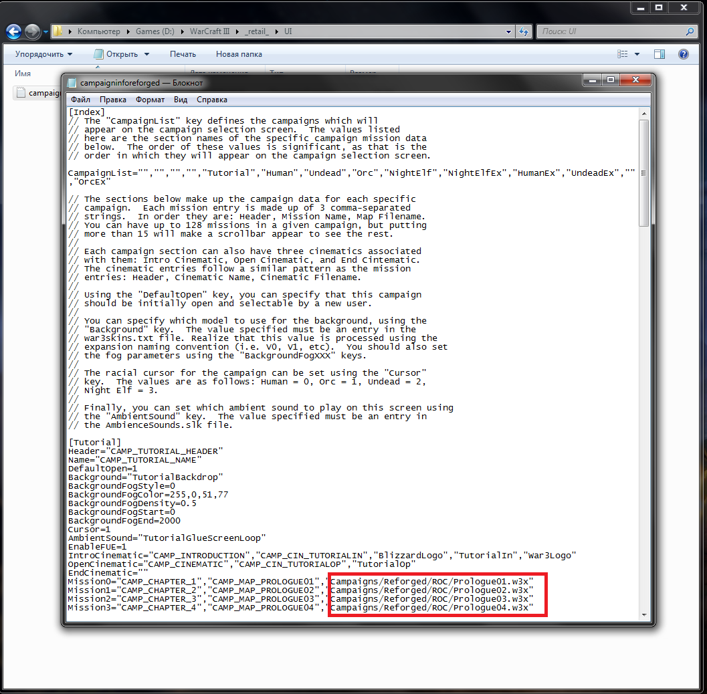Place cursor on BackgroundFogColor=255,0,51,77 line
This screenshot has width=707, height=694.
(148, 495)
